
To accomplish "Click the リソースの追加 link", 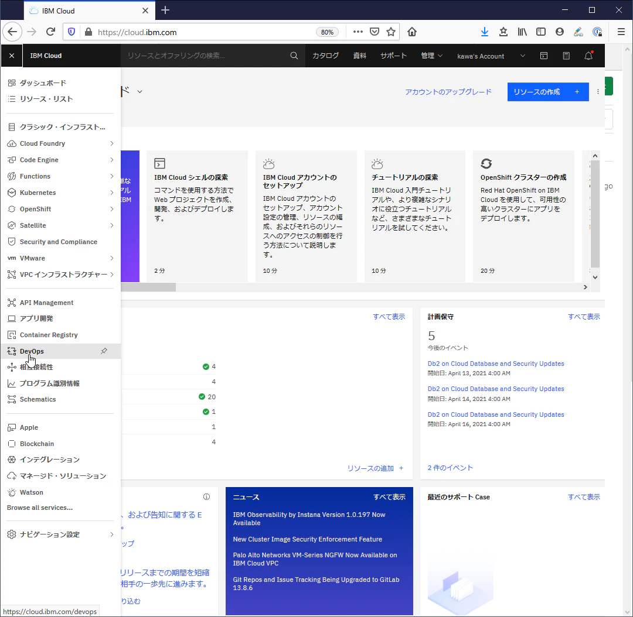I will point(376,468).
